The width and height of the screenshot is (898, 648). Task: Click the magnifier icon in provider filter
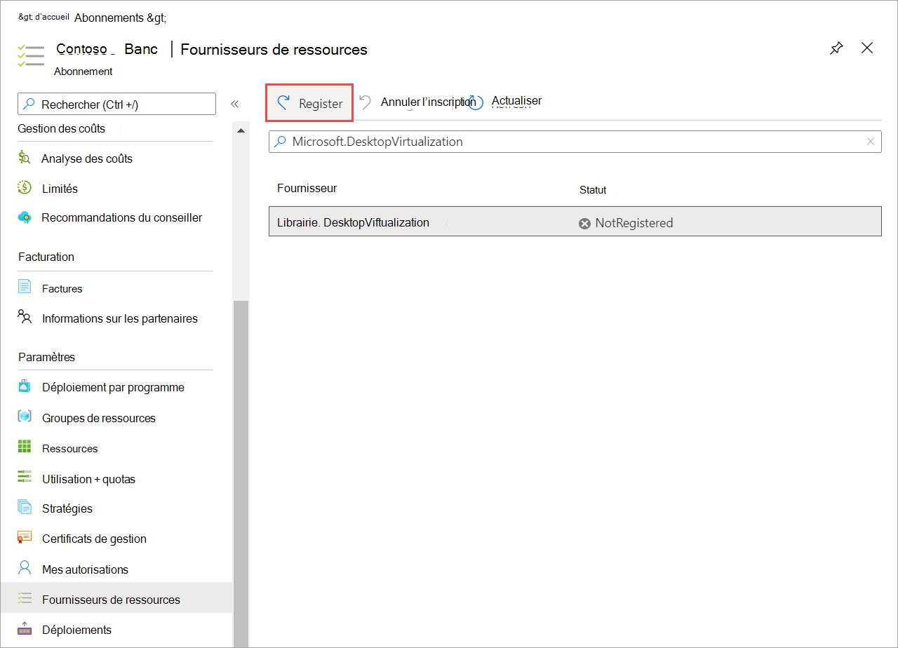coord(281,141)
